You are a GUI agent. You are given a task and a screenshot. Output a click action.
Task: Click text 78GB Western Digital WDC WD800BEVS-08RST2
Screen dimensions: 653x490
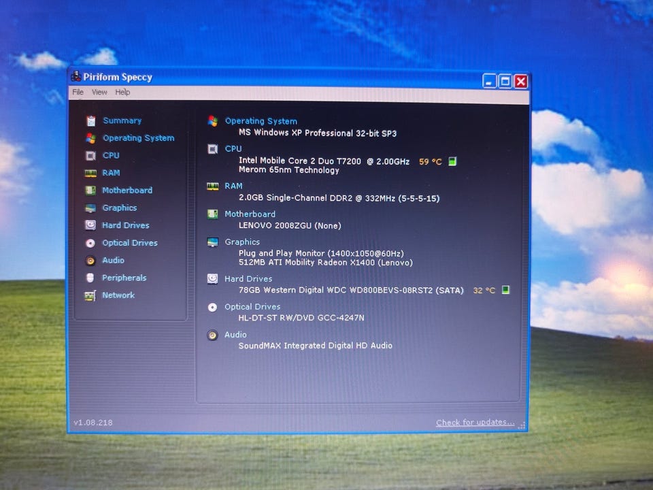(x=335, y=290)
